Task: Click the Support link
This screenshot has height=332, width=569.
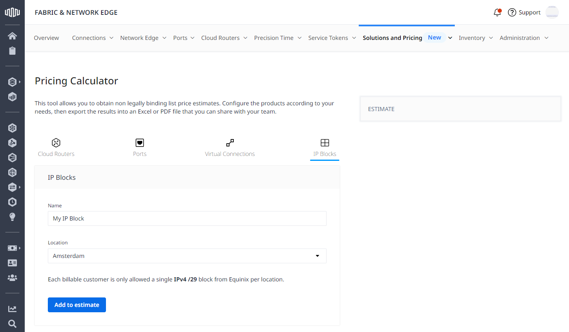Action: pyautogui.click(x=529, y=12)
